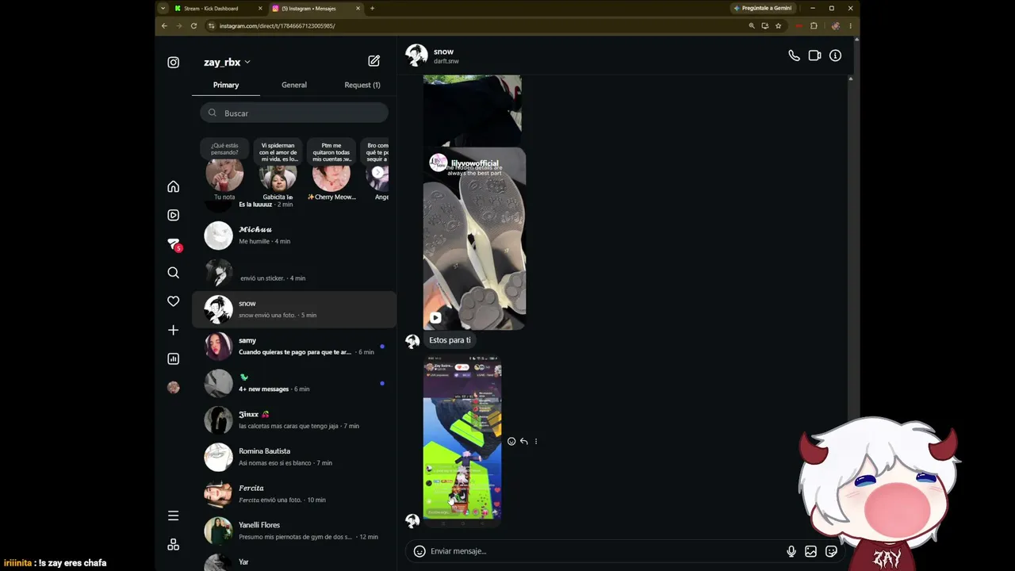The image size is (1015, 571).
Task: Open the Request (1) tab
Action: coord(362,85)
